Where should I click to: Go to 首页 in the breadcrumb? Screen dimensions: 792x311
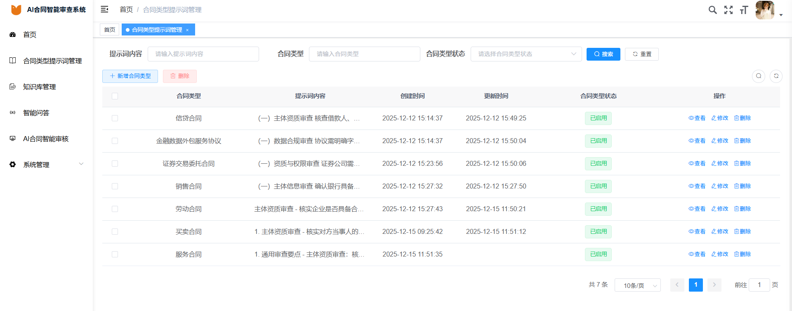pos(126,9)
